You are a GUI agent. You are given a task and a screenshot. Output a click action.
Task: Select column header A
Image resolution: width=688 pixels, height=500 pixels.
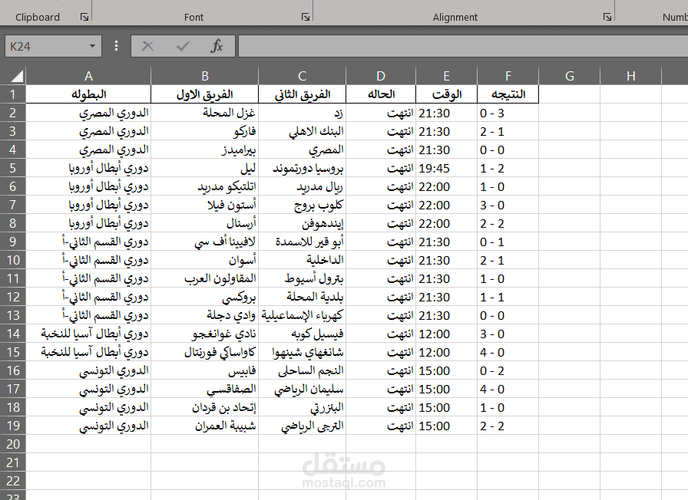(88, 75)
